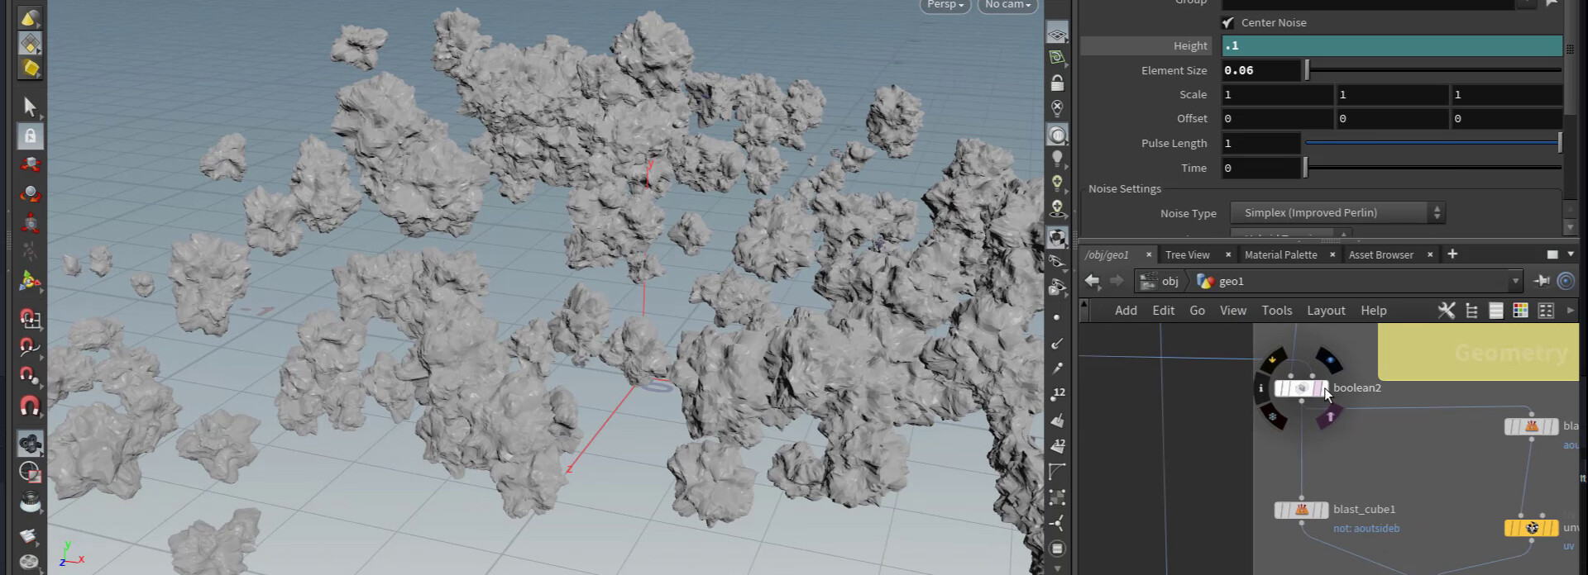
Task: Add a new pane tab with plus button
Action: pos(1452,254)
